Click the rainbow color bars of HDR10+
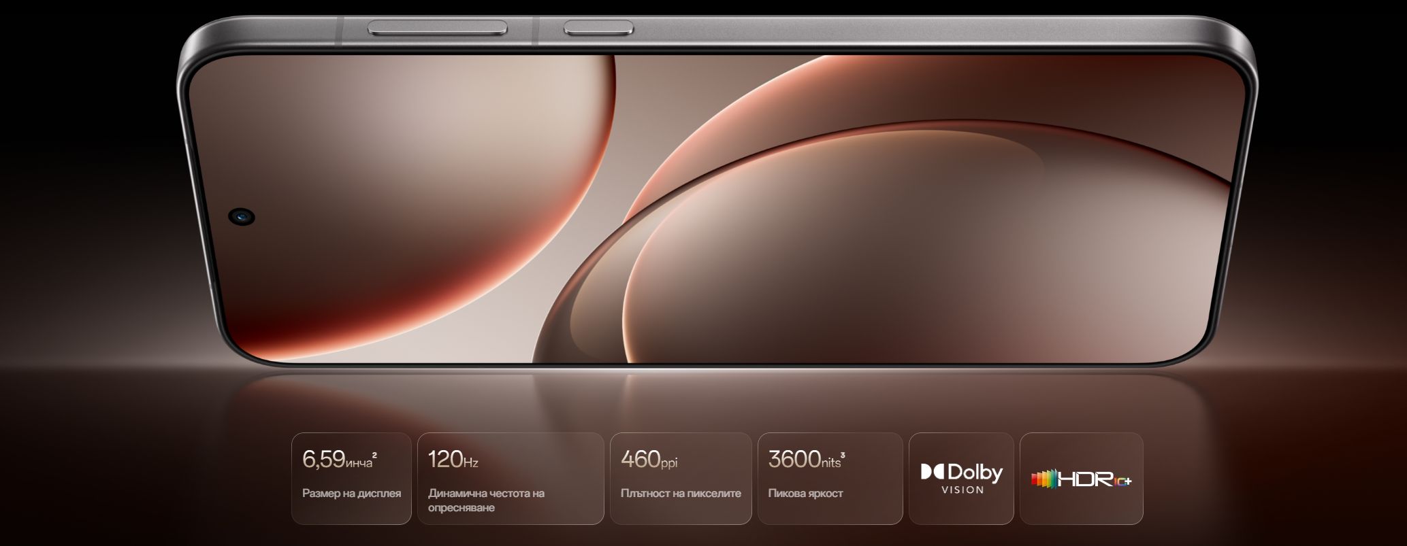 [1045, 479]
